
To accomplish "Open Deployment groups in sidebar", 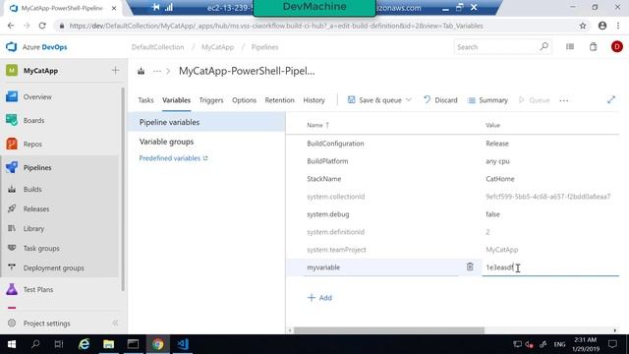I will (x=54, y=267).
